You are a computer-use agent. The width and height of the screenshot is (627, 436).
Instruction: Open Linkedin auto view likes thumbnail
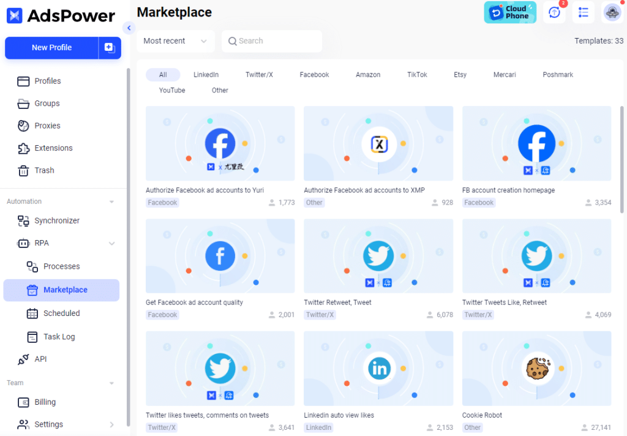point(378,369)
